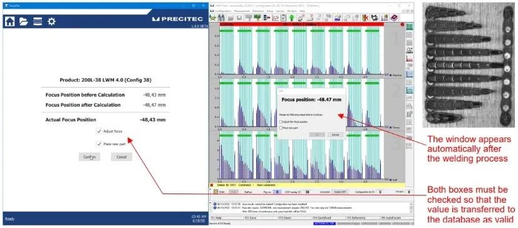Click Cancel in the focus position dialog

pos(335,135)
